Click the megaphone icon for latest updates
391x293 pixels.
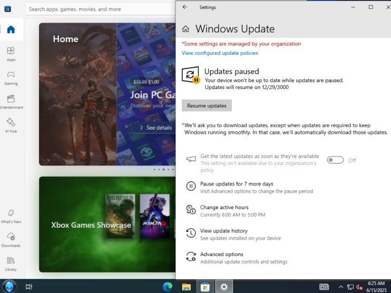coord(191,159)
